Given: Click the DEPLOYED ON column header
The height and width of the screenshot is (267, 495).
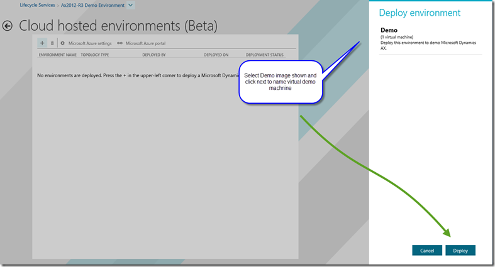Looking at the screenshot, I should coord(216,55).
